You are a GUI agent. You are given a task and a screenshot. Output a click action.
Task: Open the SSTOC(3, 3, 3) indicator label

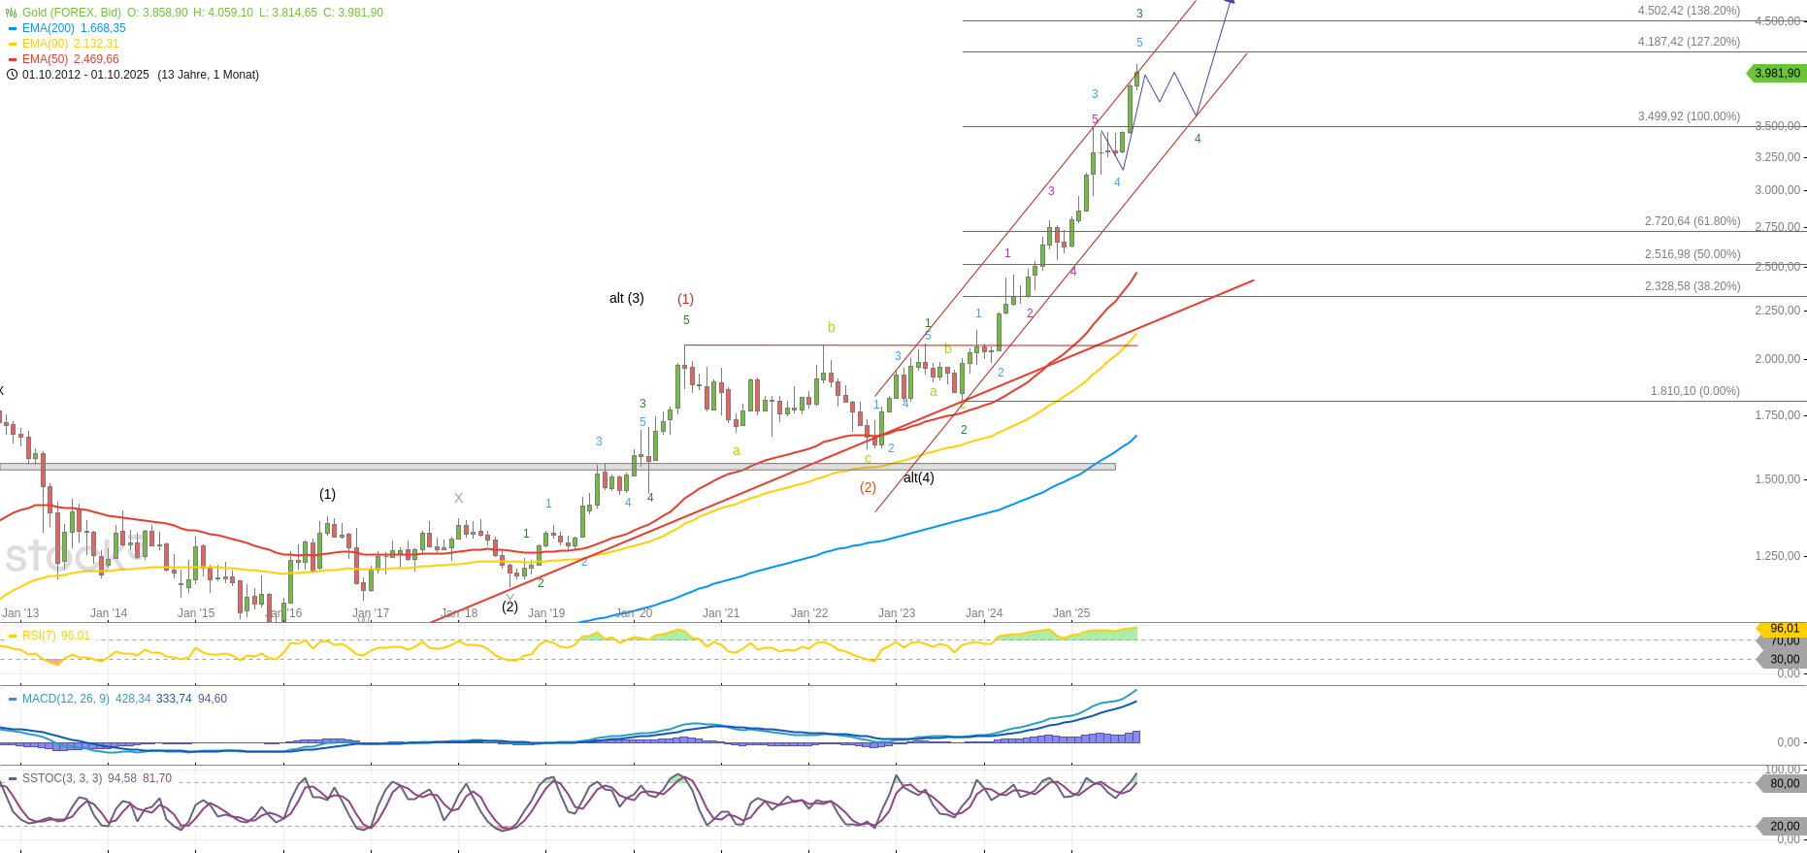click(x=62, y=778)
